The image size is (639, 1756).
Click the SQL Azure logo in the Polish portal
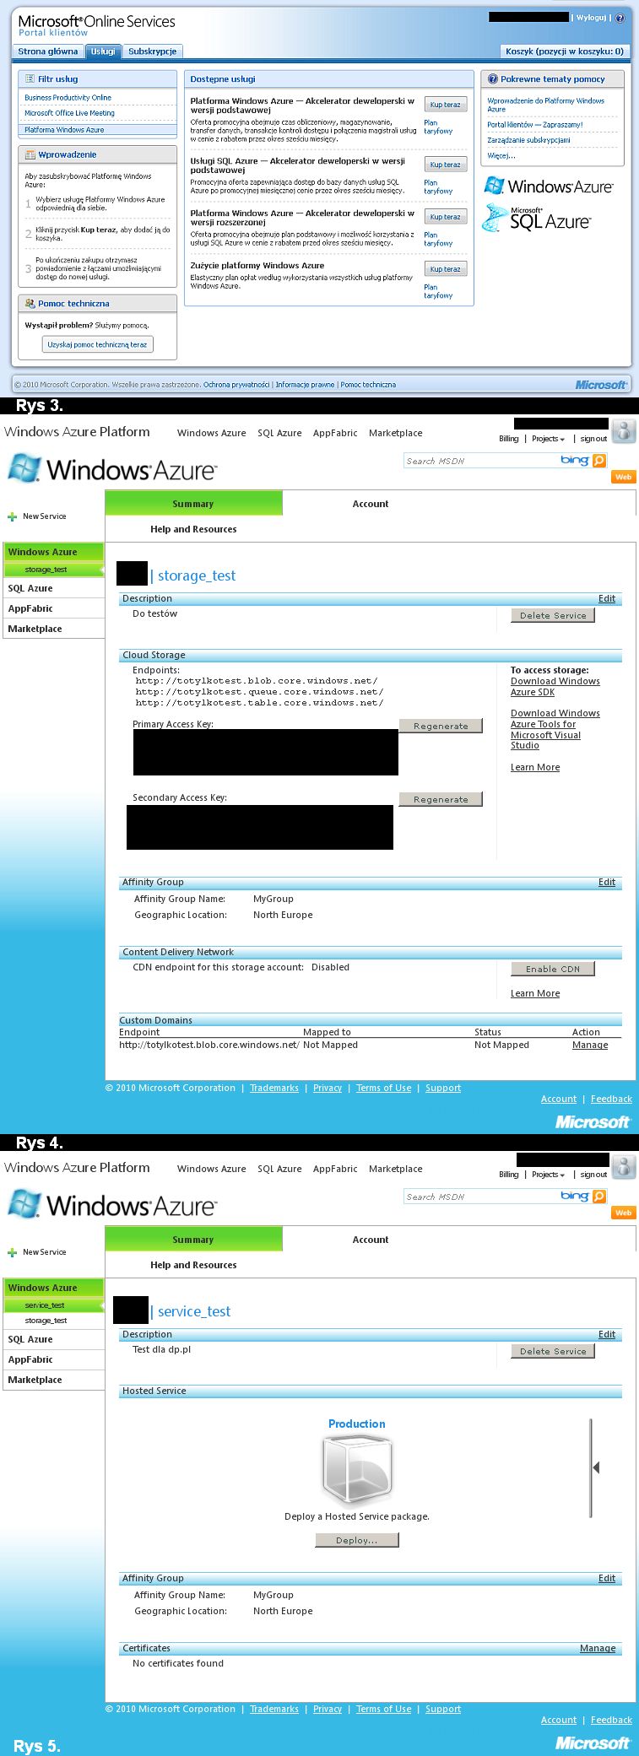[x=536, y=219]
